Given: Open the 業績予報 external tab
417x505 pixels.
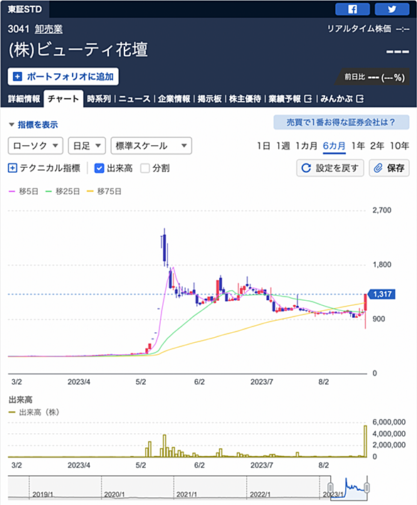Looking at the screenshot, I should point(290,99).
